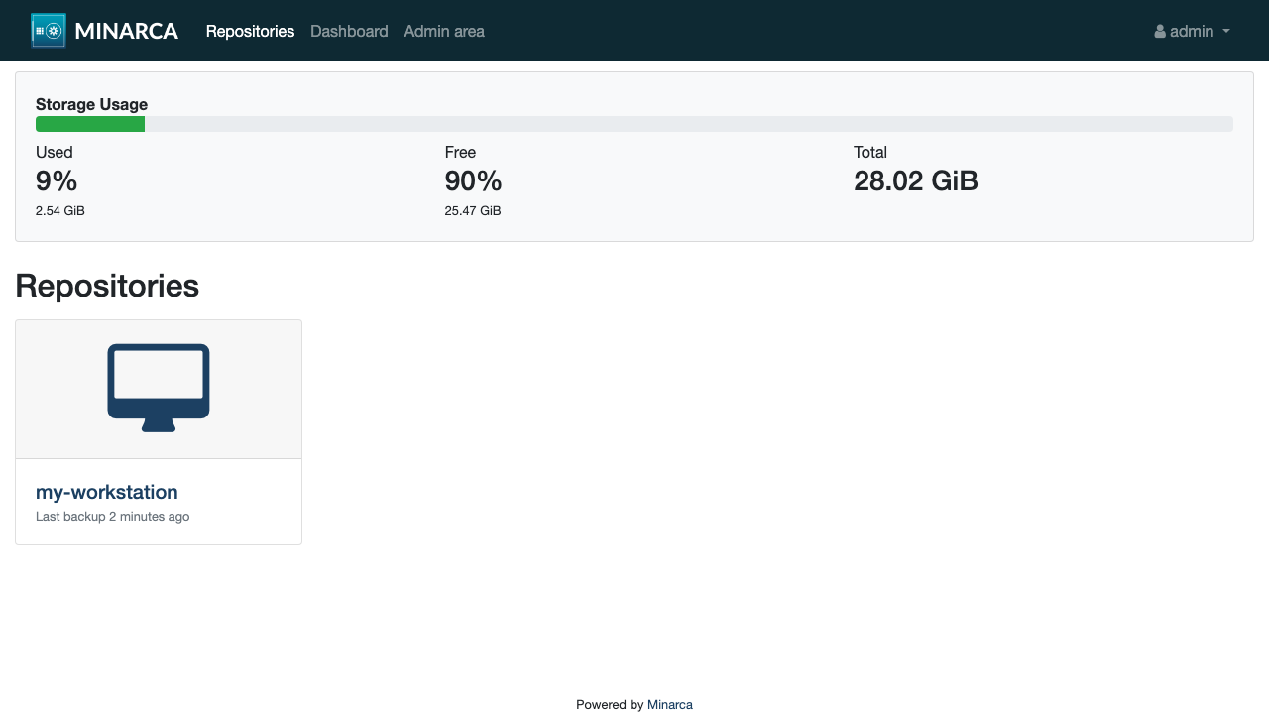Click the green storage usage bar
This screenshot has height=714, width=1269.
90,124
